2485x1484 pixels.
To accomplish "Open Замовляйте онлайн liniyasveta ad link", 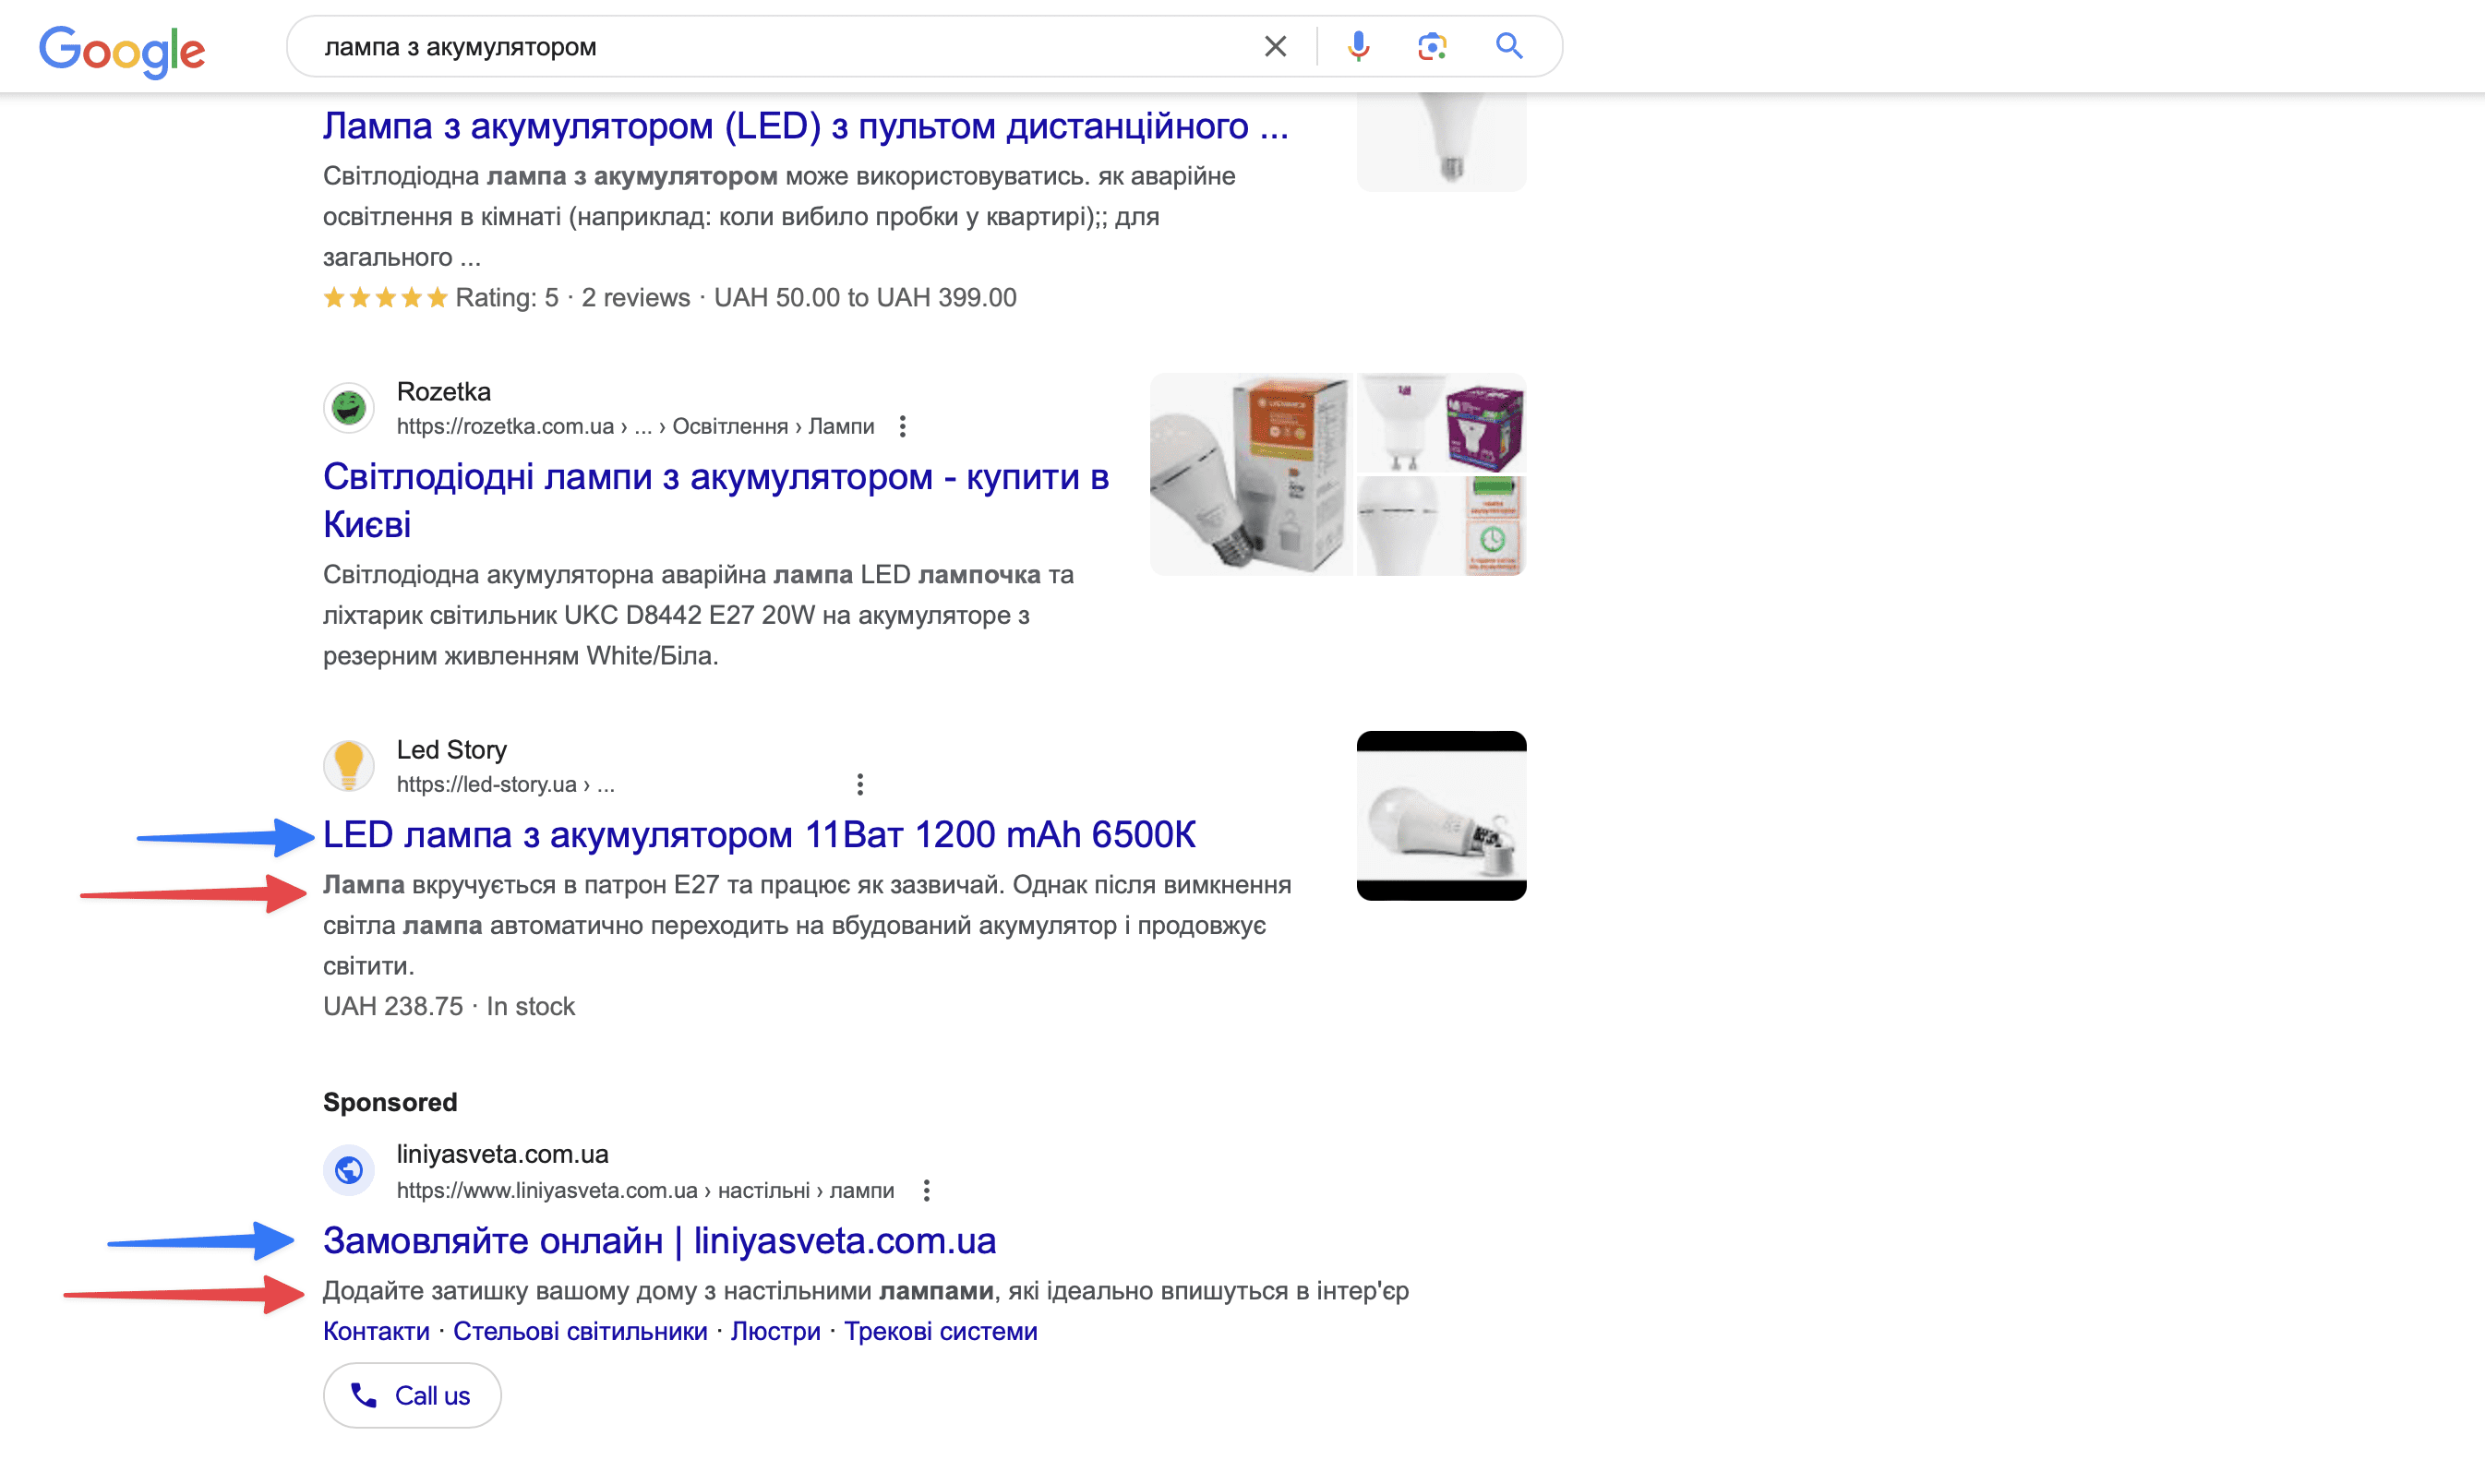I will 659,1241.
